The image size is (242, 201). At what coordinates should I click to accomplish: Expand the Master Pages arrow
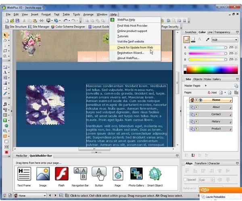[206, 86]
